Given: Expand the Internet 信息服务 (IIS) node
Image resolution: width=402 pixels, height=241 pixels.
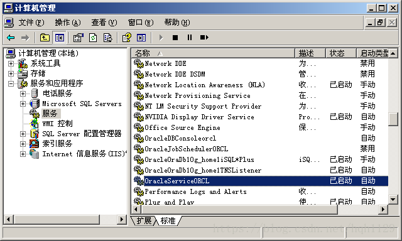Looking at the screenshot, I should point(23,154).
